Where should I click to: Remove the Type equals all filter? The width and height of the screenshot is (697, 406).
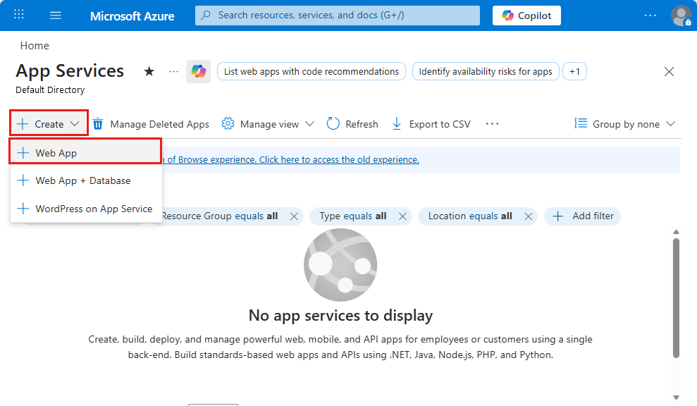[402, 216]
